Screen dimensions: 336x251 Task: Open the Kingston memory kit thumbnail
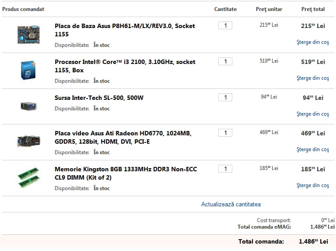pos(28,178)
